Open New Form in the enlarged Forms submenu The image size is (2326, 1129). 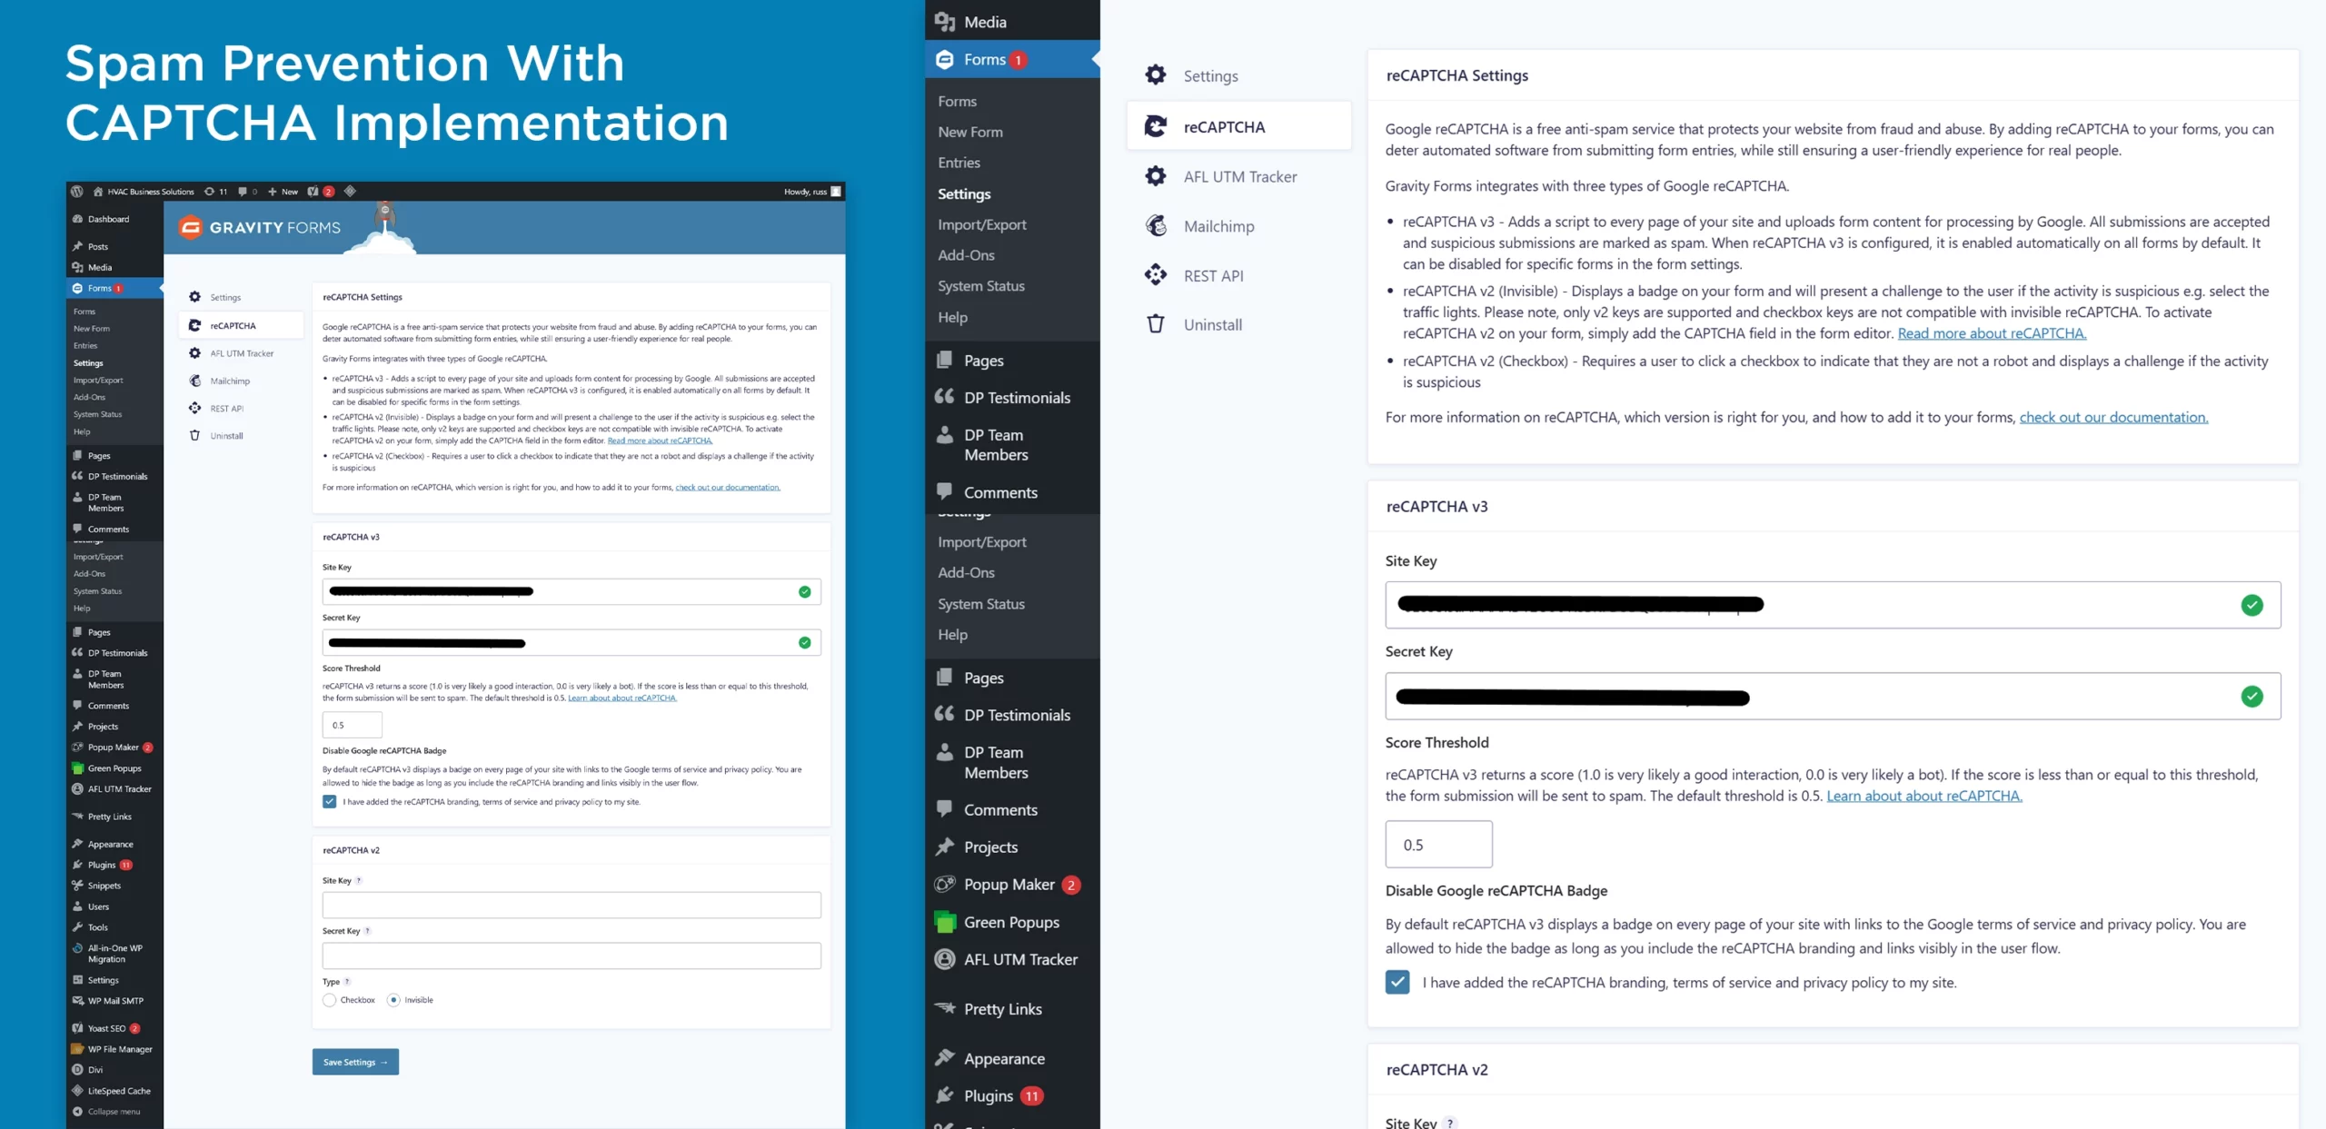970,132
